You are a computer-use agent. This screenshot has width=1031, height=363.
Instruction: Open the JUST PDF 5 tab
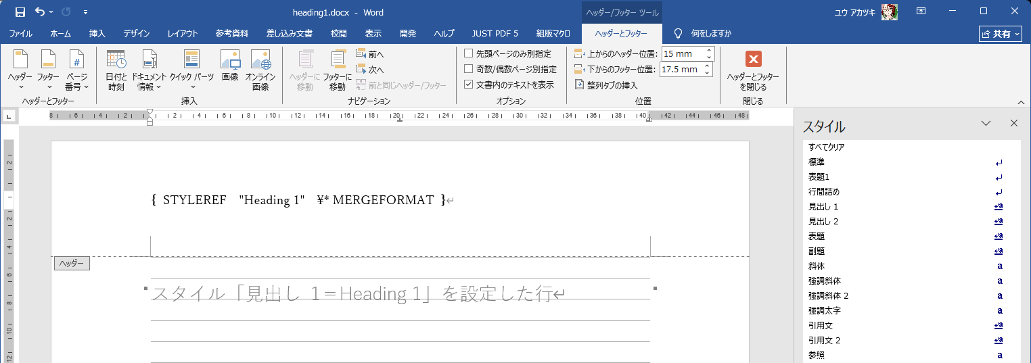point(495,33)
